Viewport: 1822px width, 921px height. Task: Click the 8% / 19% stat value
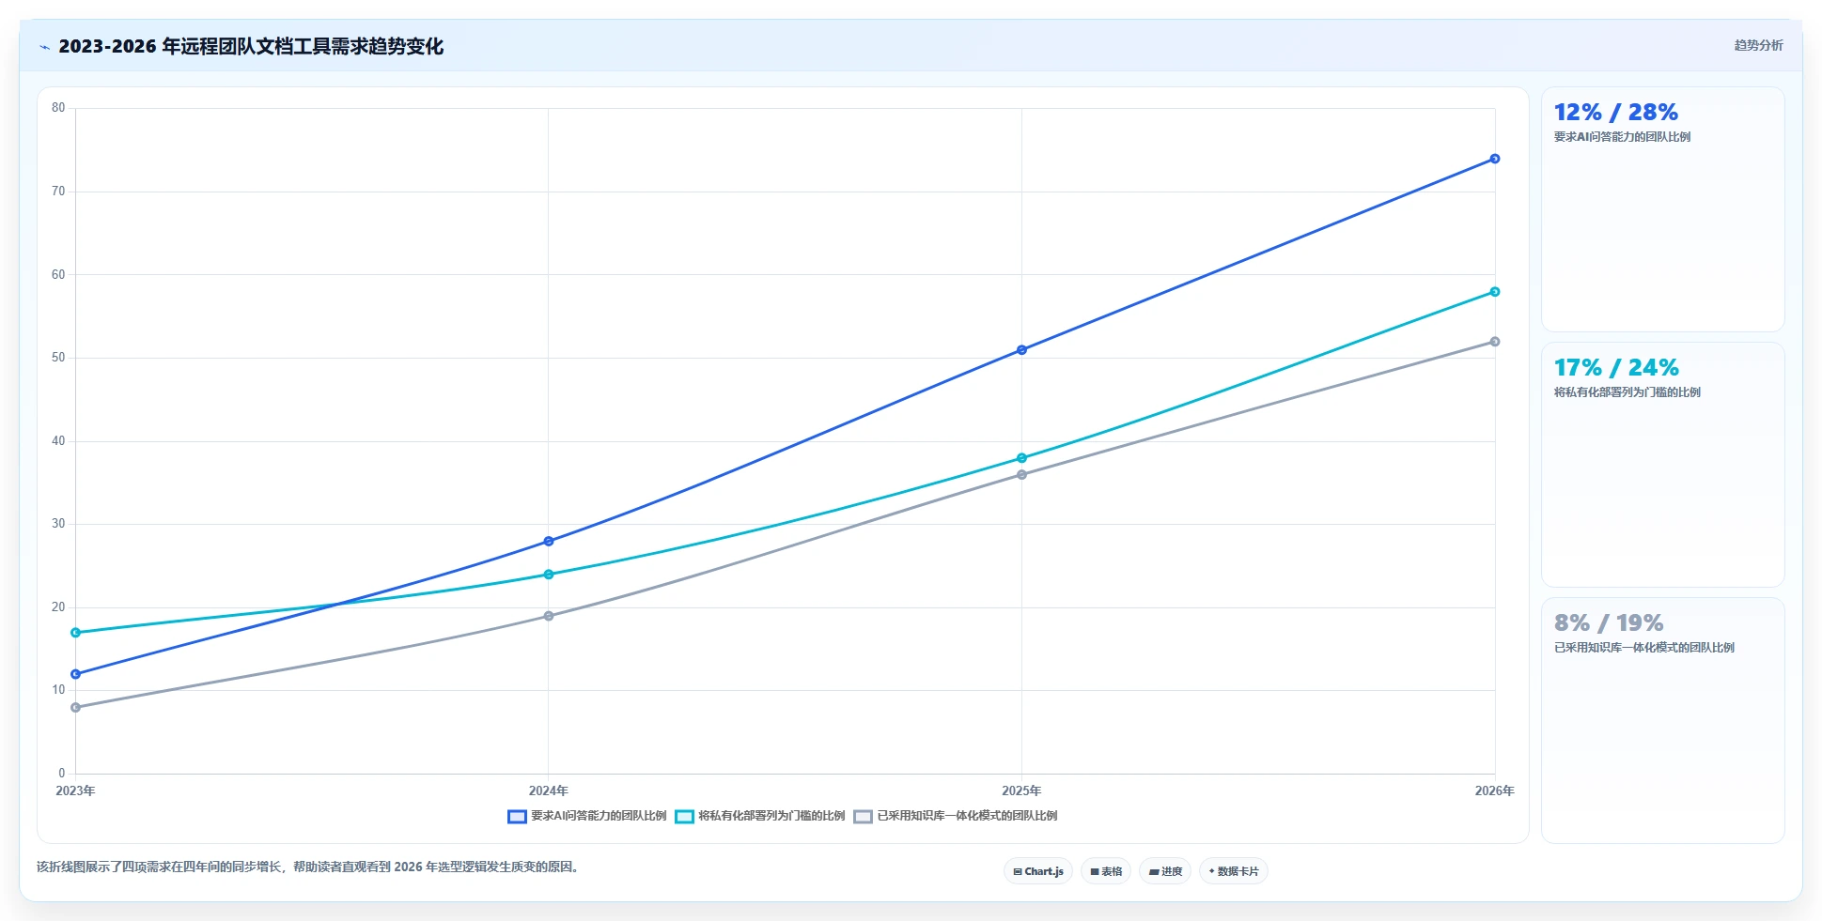1608,623
